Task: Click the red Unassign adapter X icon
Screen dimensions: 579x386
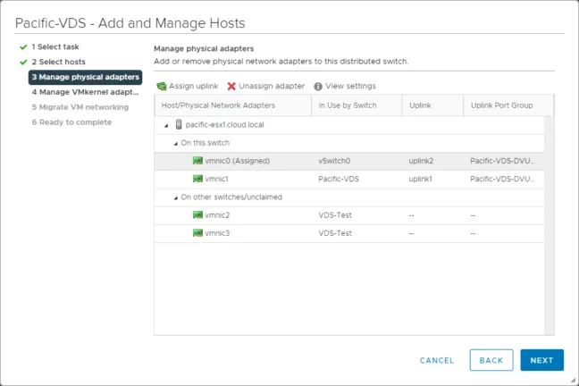Action: click(231, 86)
